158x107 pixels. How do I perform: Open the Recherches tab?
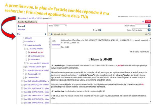(x=21, y=22)
